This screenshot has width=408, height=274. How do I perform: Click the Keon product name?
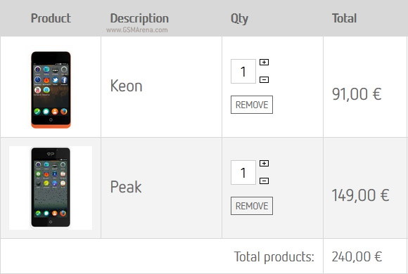126,86
